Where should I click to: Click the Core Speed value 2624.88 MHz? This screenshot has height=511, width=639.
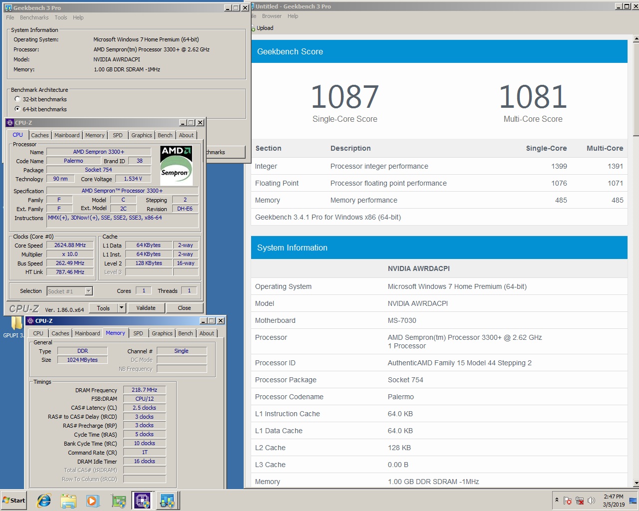tap(70, 245)
